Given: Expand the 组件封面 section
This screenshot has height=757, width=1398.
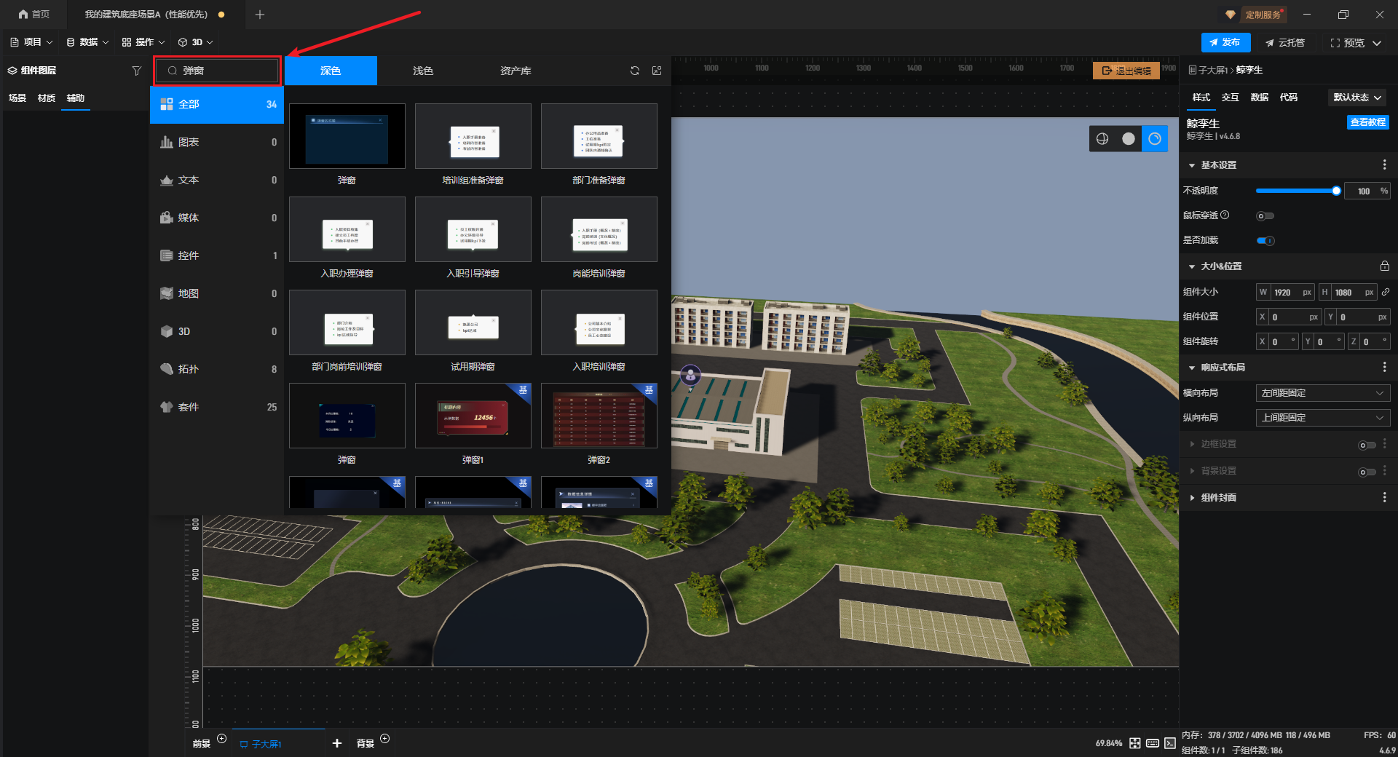Looking at the screenshot, I should 1218,498.
